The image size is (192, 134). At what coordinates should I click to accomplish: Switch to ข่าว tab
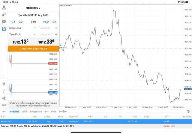tap(46, 112)
